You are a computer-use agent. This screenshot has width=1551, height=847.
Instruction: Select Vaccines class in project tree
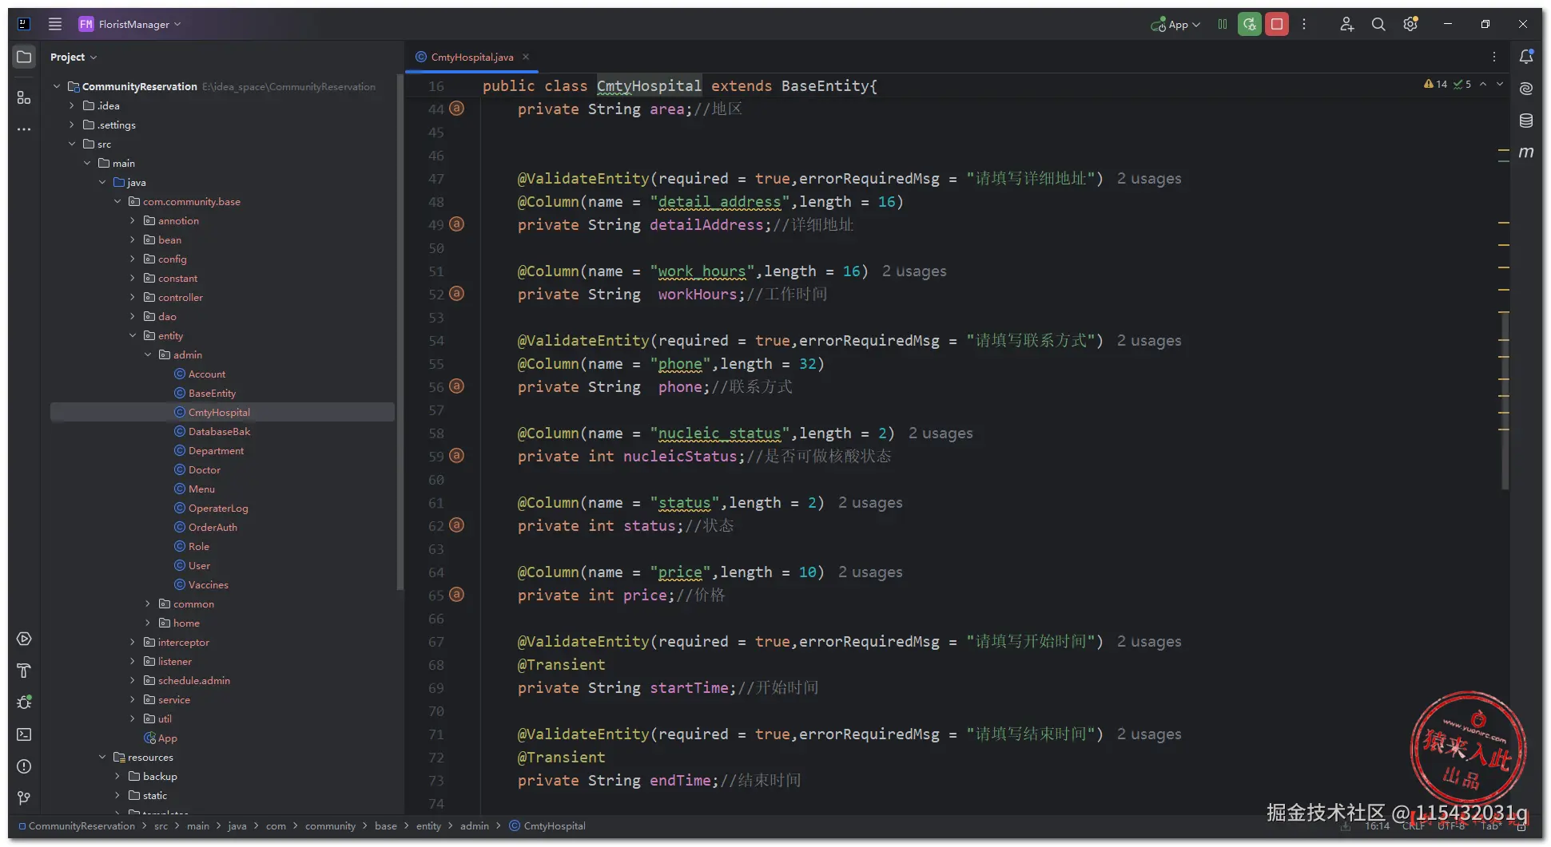(208, 584)
